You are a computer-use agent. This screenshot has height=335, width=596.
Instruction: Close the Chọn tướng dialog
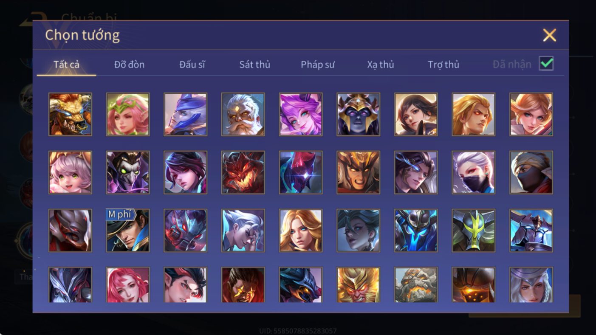pos(549,35)
